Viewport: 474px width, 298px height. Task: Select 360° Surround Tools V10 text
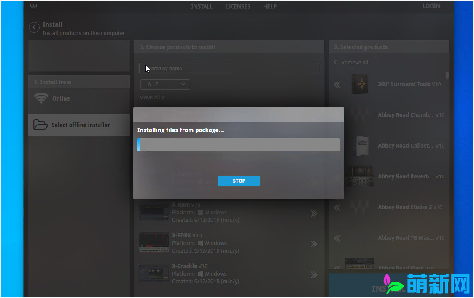click(409, 84)
